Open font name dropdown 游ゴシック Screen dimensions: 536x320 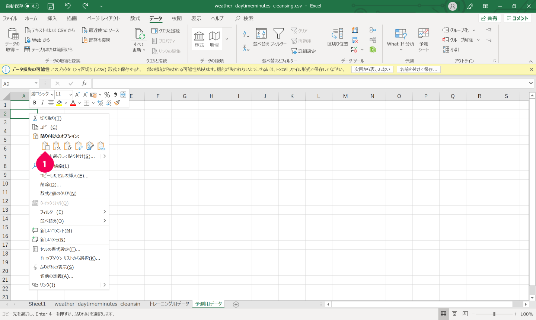pos(52,95)
